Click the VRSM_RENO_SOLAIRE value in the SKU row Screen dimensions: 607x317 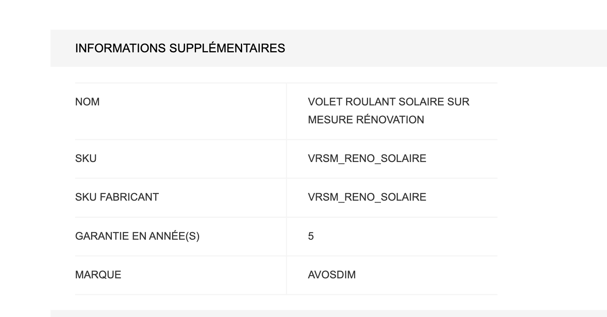(x=367, y=158)
